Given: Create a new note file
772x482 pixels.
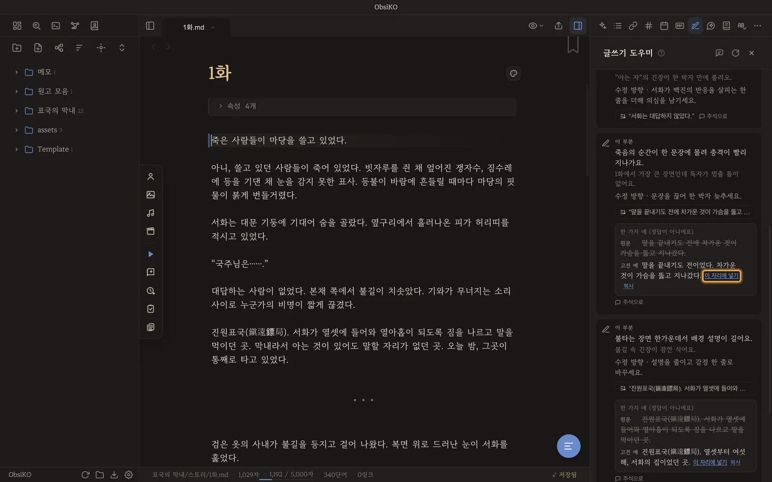Looking at the screenshot, I should click(x=38, y=48).
